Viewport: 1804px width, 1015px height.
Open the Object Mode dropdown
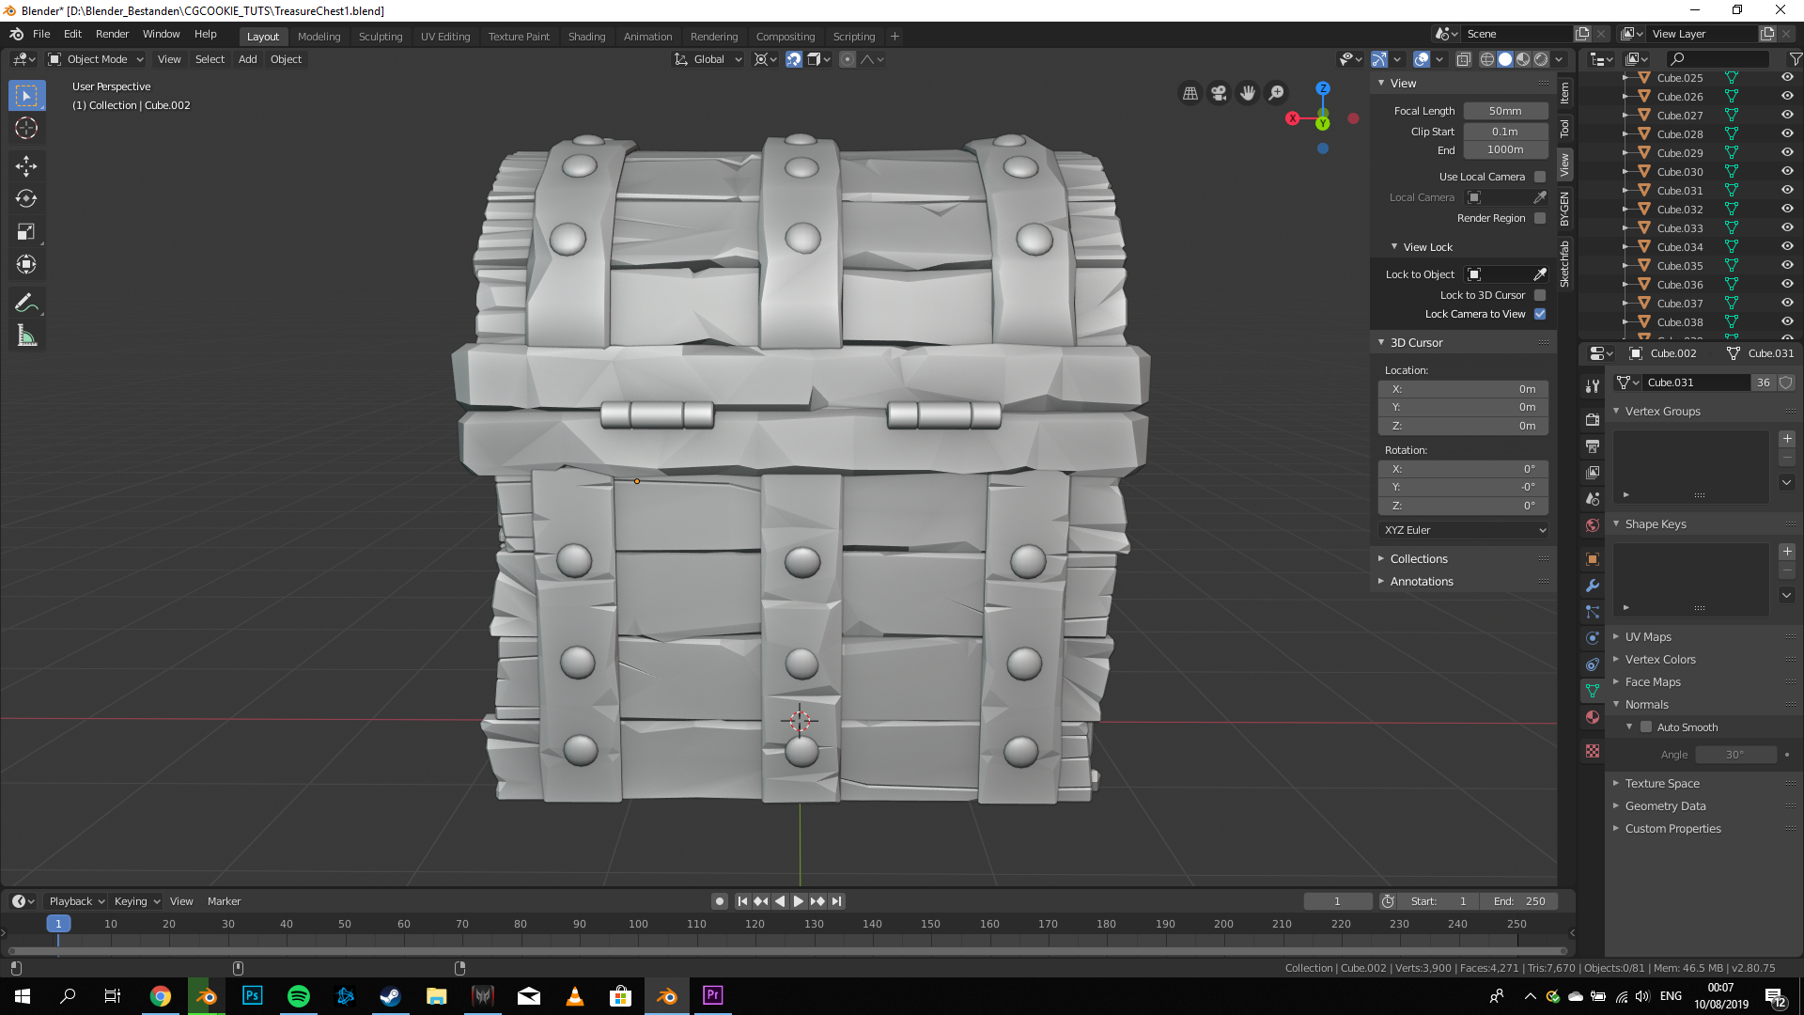pos(96,59)
